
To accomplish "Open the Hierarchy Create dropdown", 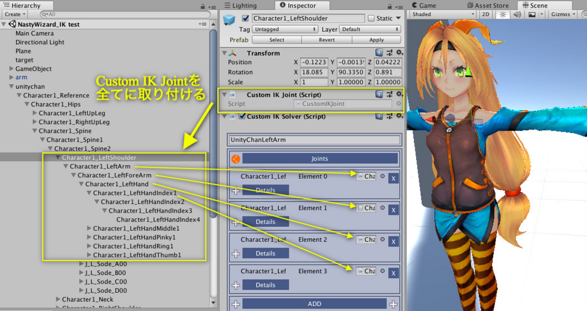I will tap(15, 14).
